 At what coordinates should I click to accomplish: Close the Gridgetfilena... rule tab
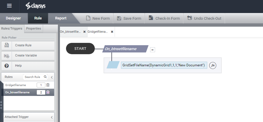pos(112,32)
